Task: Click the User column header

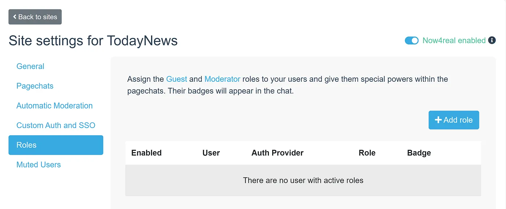Action: coord(211,153)
